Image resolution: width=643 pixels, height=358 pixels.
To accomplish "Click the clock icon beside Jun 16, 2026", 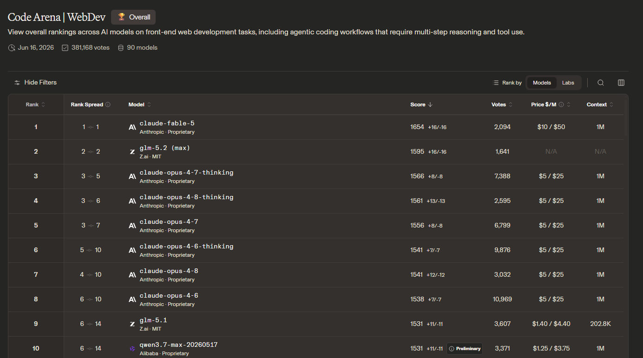I will (x=12, y=48).
